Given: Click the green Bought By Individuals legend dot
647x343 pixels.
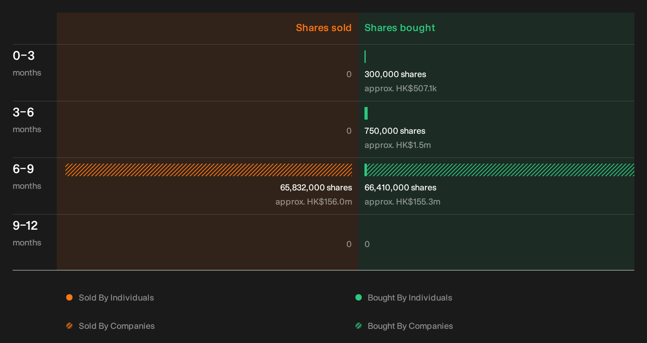Looking at the screenshot, I should [x=359, y=297].
